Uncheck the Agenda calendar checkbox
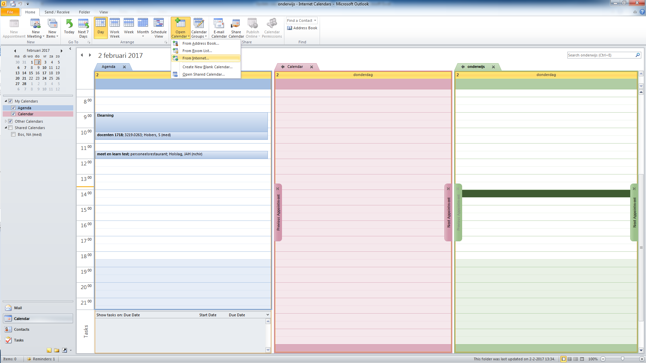The width and height of the screenshot is (646, 363). click(x=13, y=108)
